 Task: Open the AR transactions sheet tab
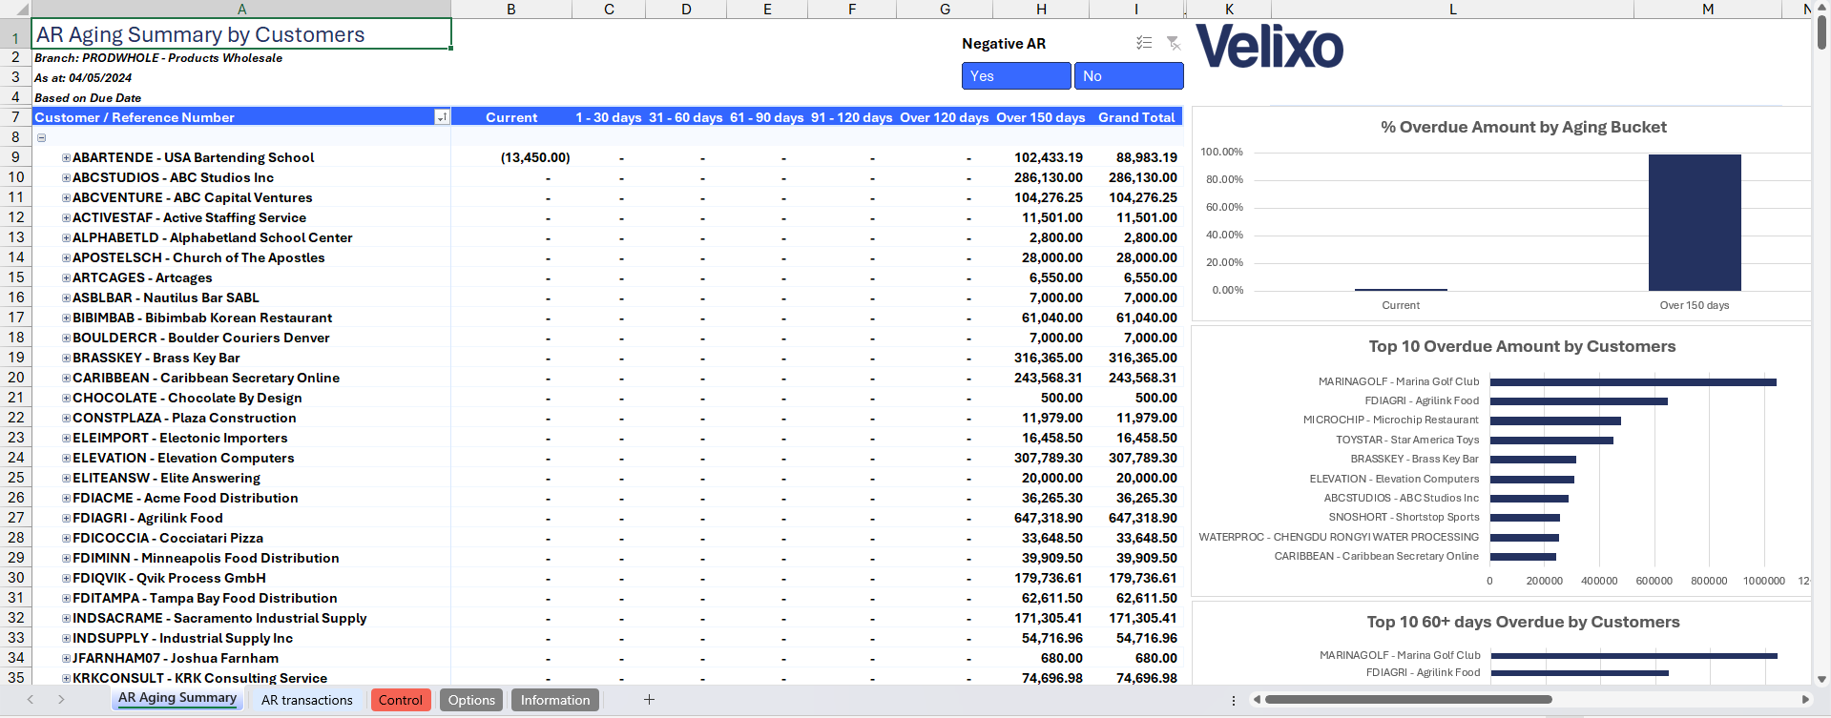point(307,700)
